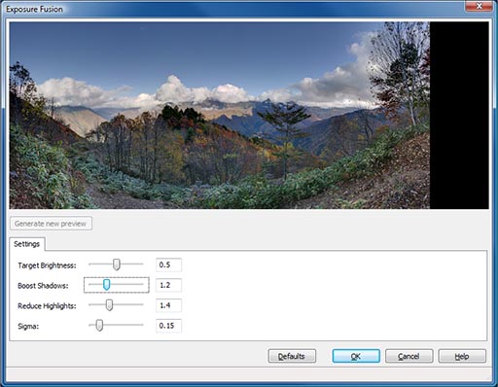Click the Boost Shadows label
The height and width of the screenshot is (387, 498).
[x=43, y=286]
